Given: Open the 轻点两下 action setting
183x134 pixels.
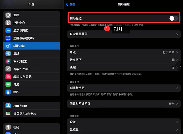Looking at the screenshot, I should tap(123, 60).
